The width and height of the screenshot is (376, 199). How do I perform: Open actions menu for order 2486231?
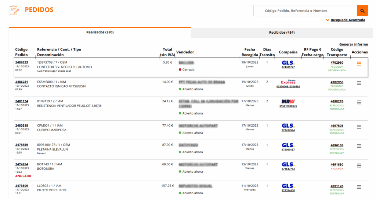pos(359,83)
